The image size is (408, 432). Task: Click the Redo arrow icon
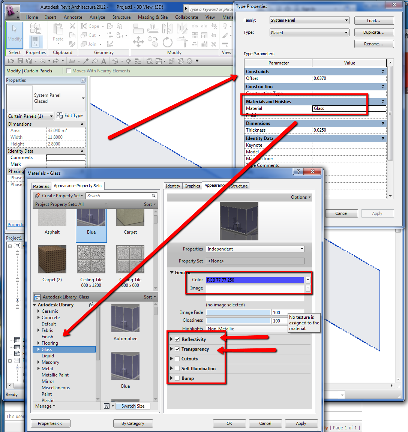56,61
